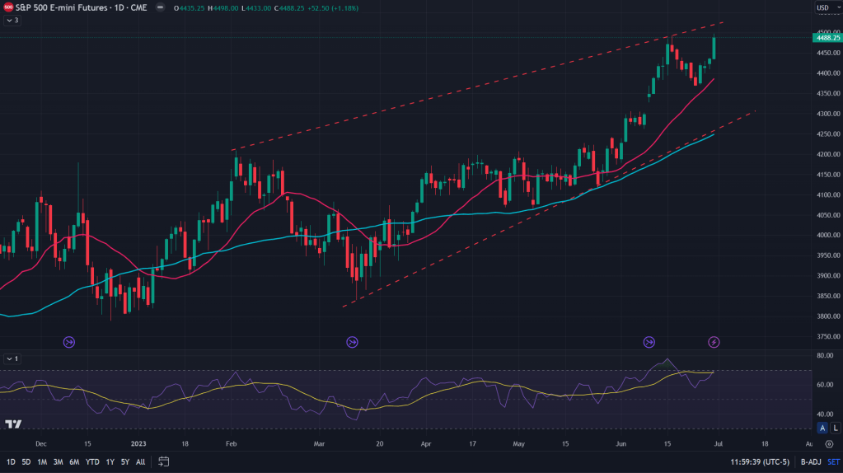Expand the collapsed indicators legend showing 3
The height and width of the screenshot is (473, 843).
(12, 20)
